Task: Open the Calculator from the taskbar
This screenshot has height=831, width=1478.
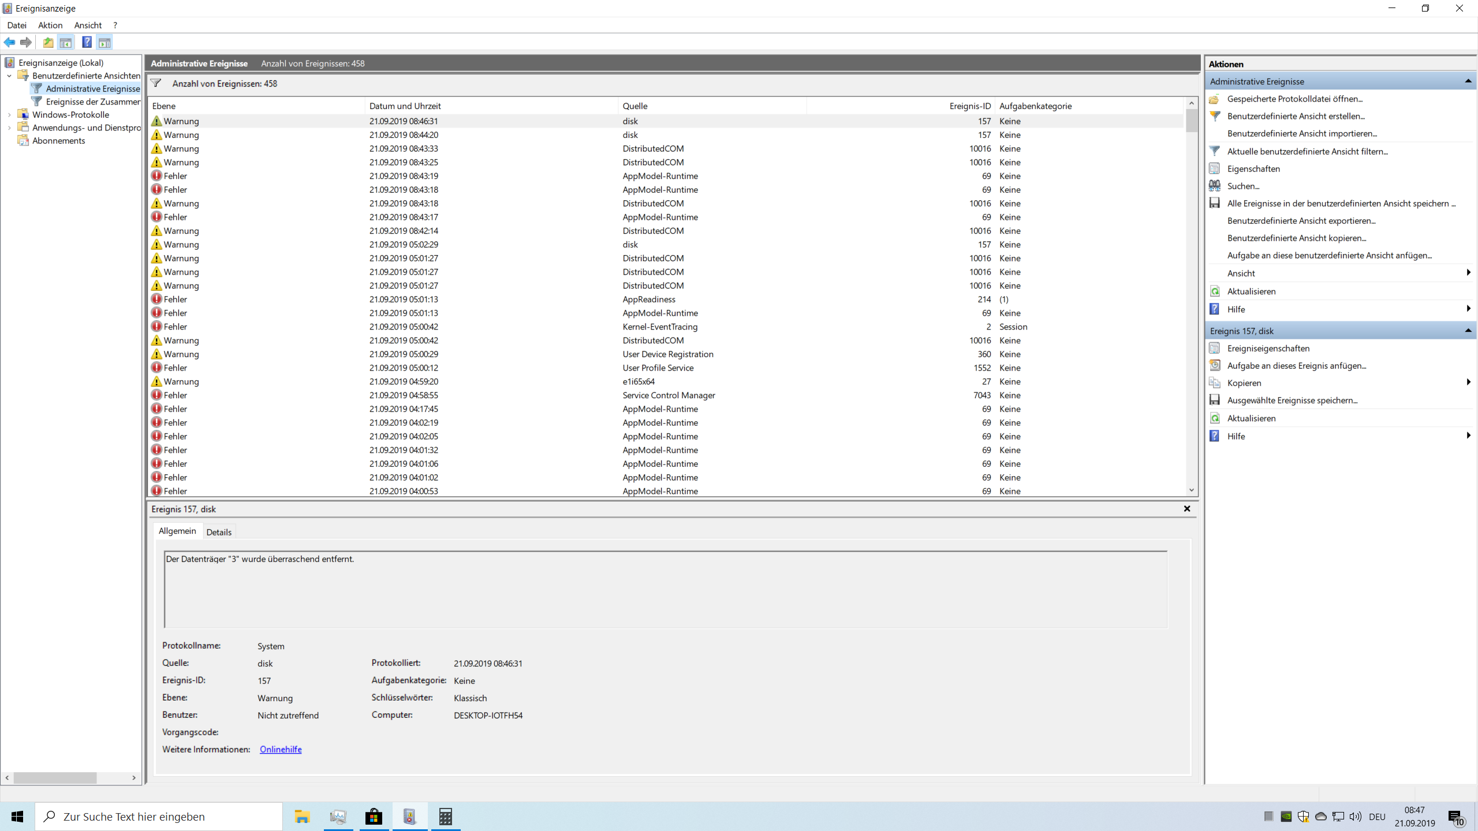Action: coord(445,816)
